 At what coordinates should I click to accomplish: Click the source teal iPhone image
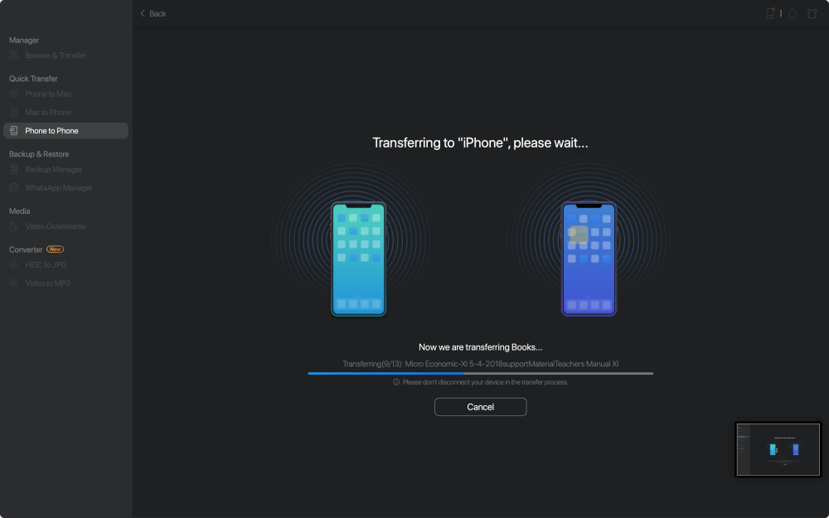pyautogui.click(x=359, y=259)
